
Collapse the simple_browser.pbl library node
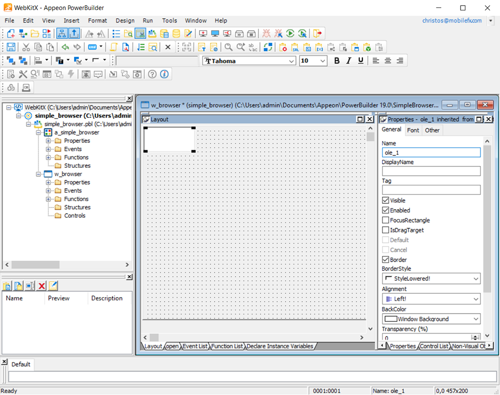pyautogui.click(x=28, y=124)
